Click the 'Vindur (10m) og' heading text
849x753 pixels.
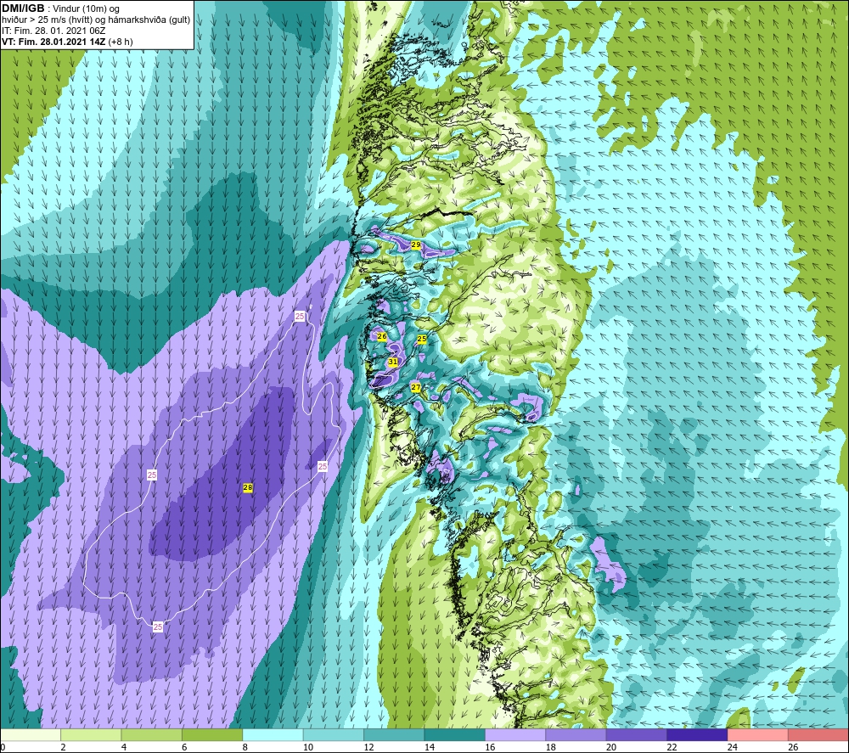click(x=86, y=9)
